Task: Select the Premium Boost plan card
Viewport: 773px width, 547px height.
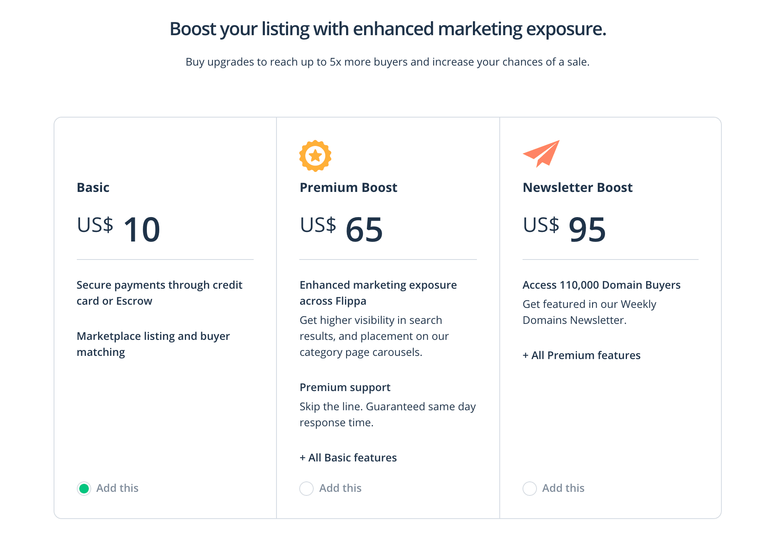Action: [387, 316]
